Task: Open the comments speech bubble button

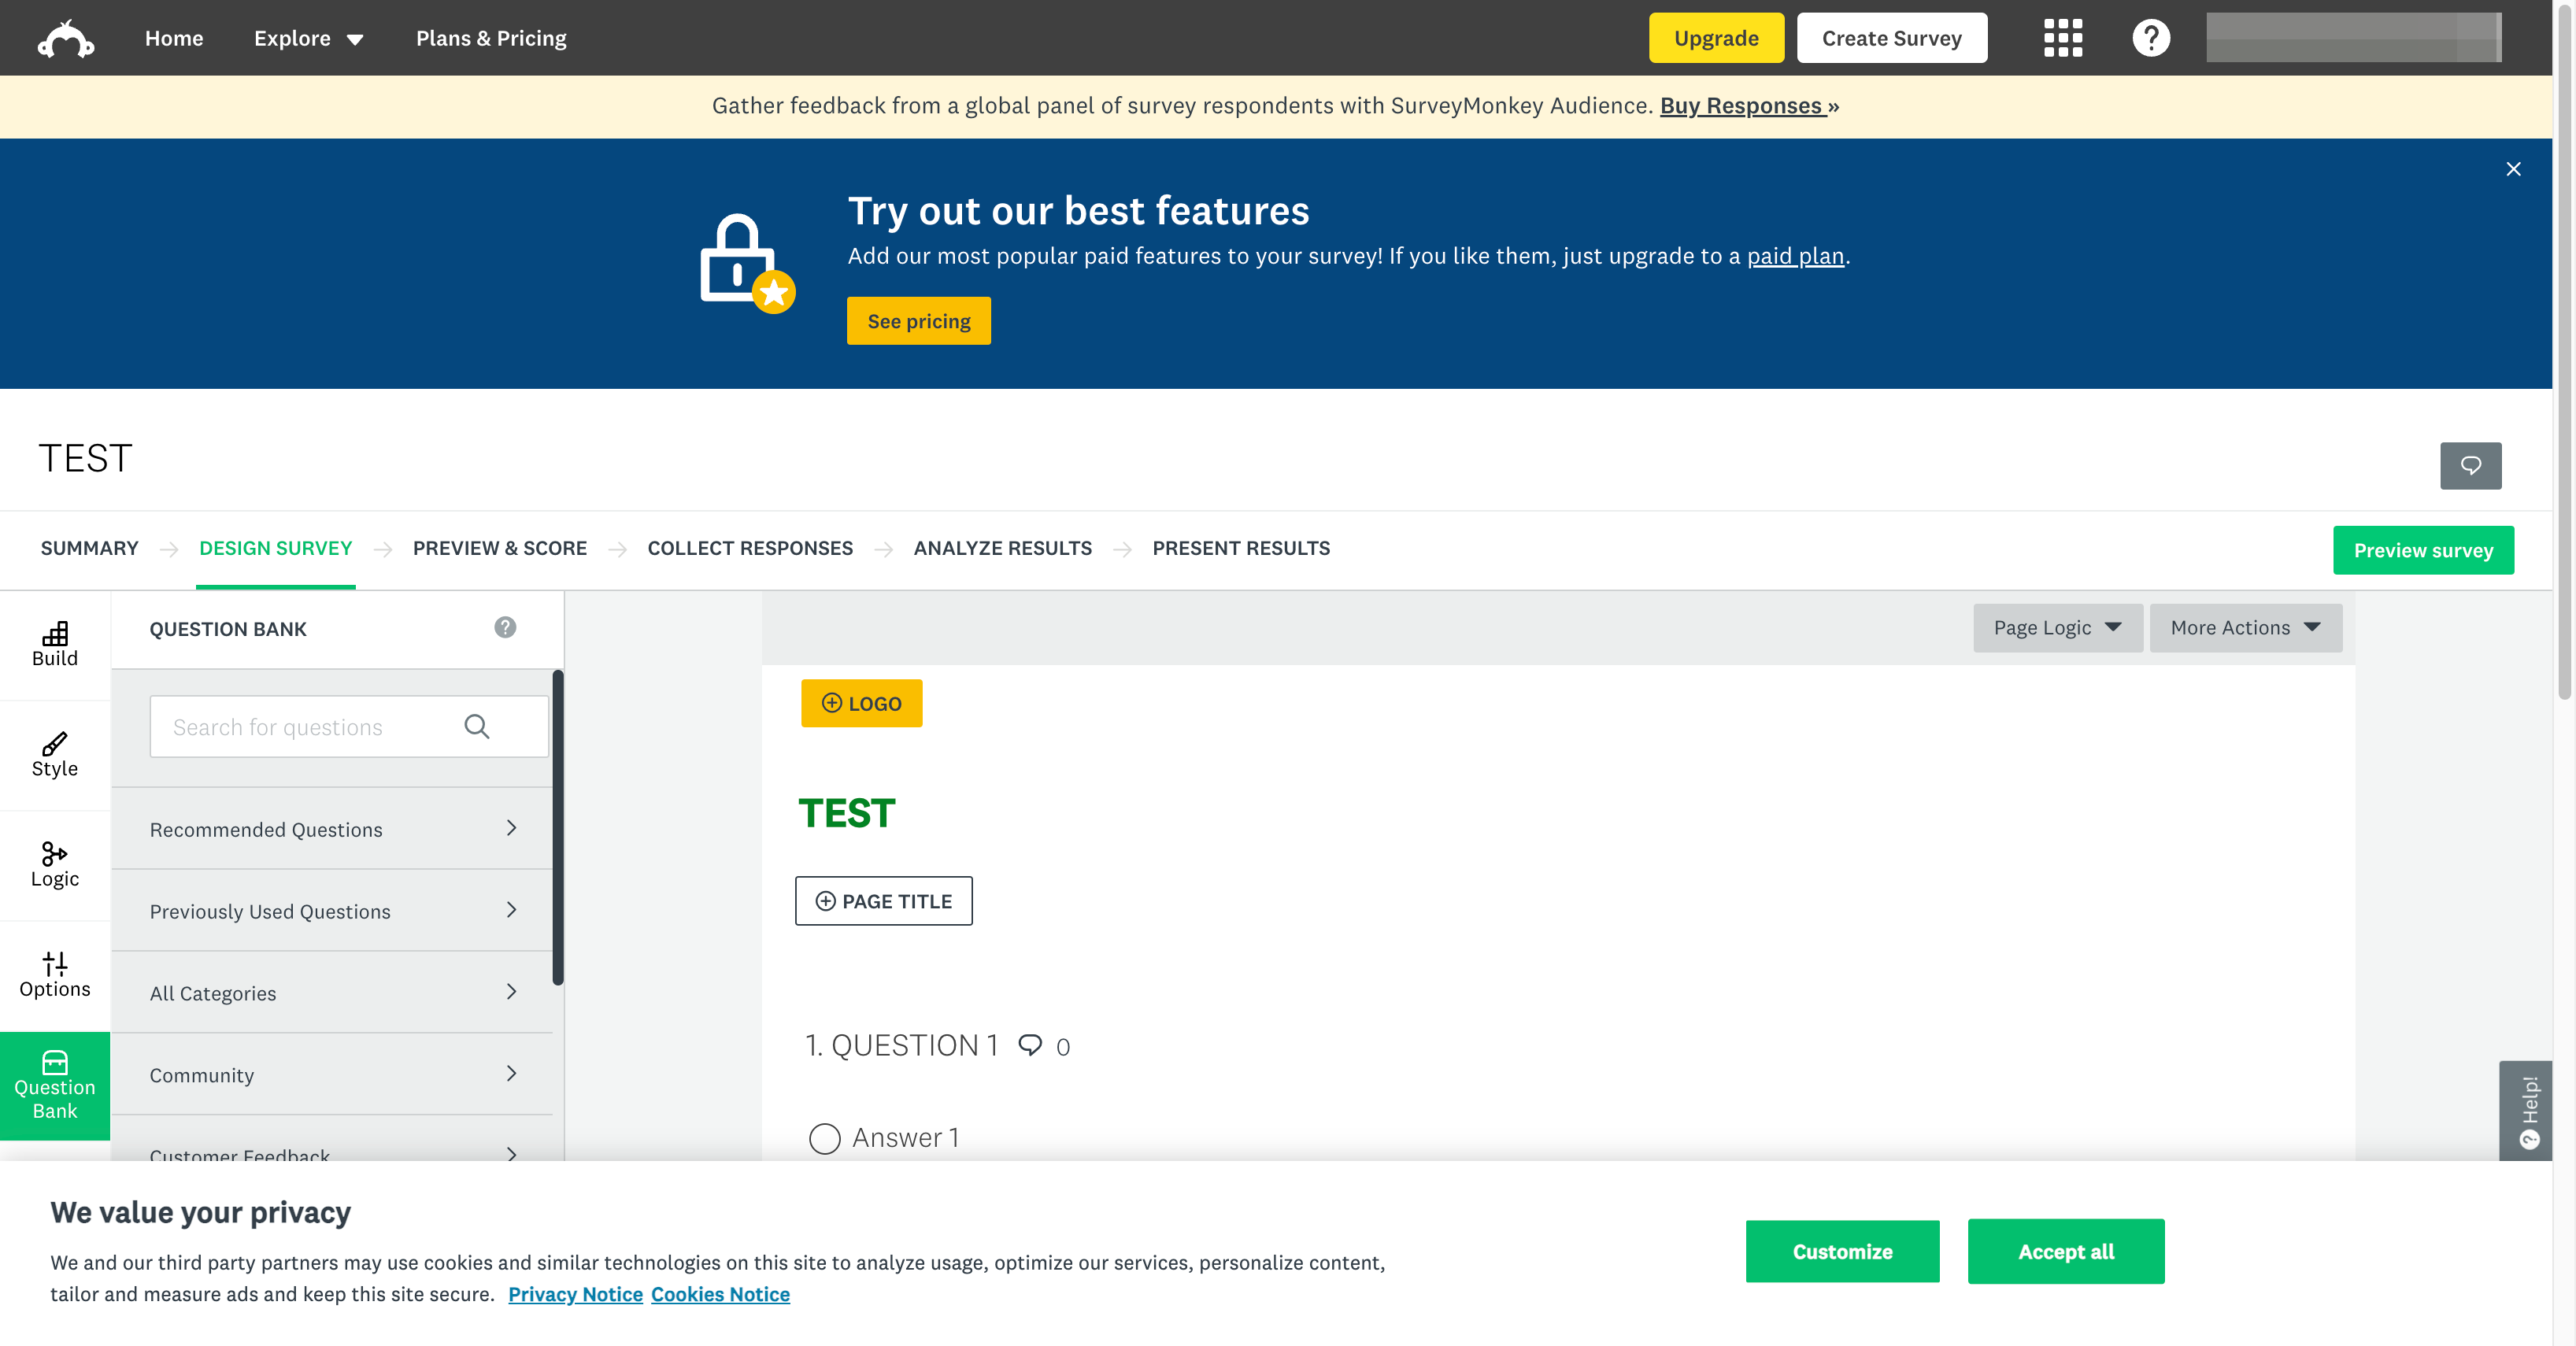Action: tap(2470, 465)
